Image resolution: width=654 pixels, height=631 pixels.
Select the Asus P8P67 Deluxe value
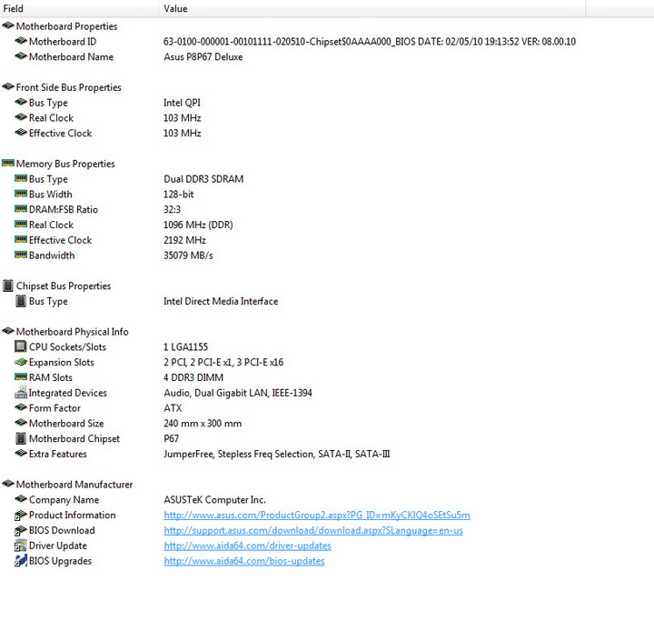[x=203, y=56]
